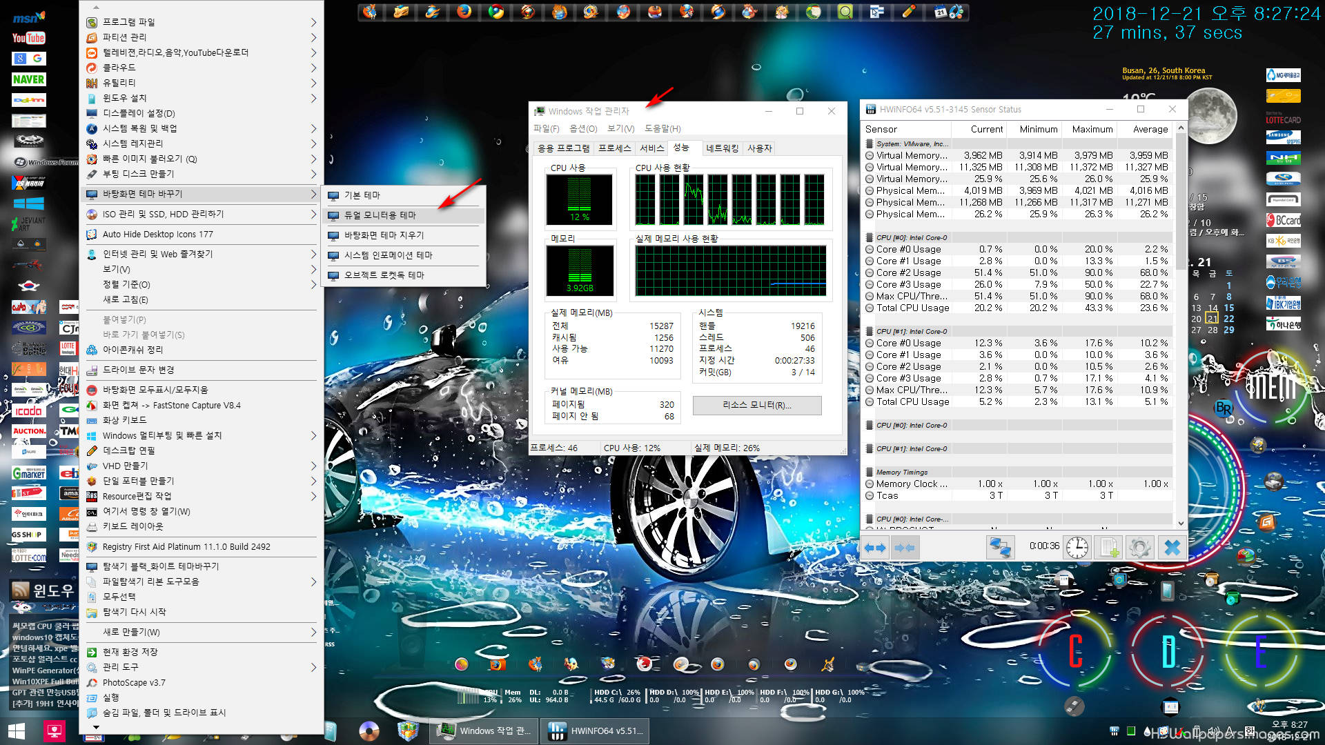Click HWiNFO vertical scrollbar down arrow
The width and height of the screenshot is (1325, 745).
point(1181,524)
